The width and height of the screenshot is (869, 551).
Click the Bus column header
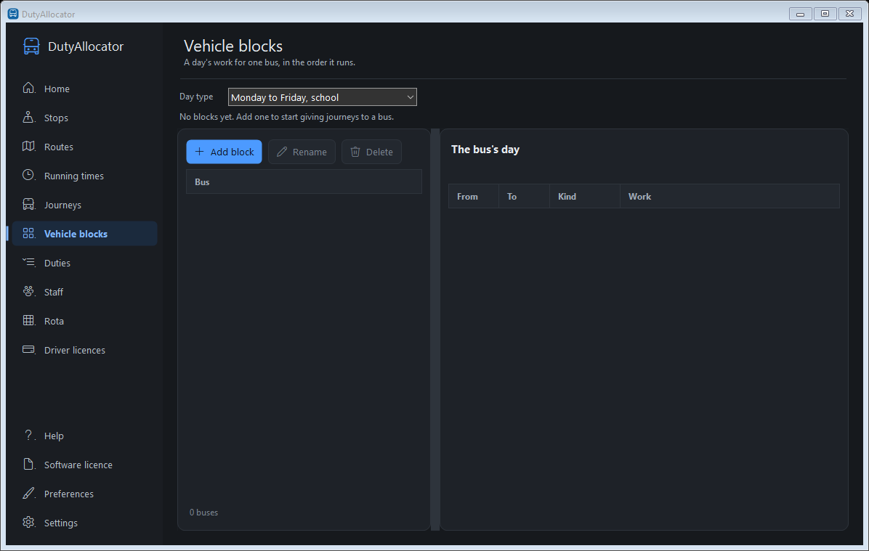304,181
